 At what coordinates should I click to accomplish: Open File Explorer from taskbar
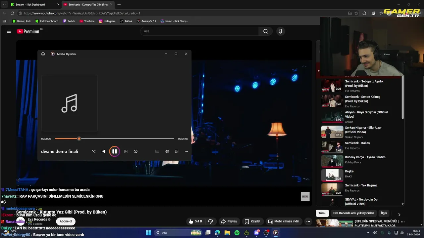coord(227,233)
